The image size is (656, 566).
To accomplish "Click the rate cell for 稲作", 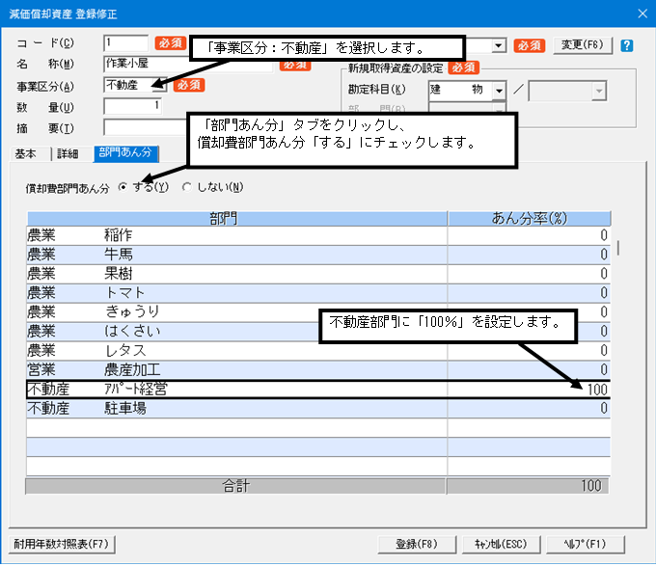I will click(530, 235).
